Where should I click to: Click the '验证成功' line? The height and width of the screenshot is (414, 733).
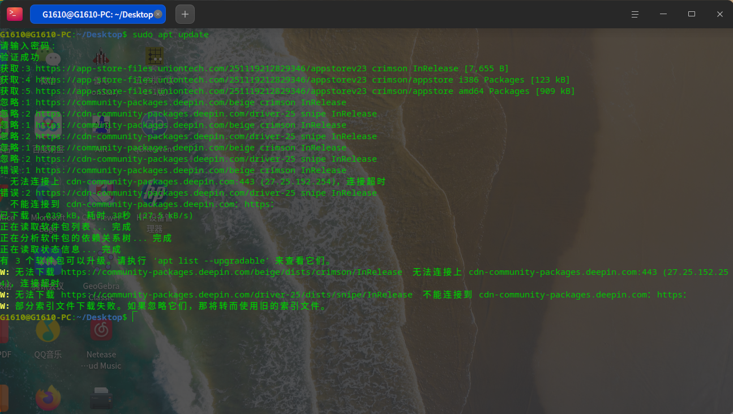coord(20,57)
